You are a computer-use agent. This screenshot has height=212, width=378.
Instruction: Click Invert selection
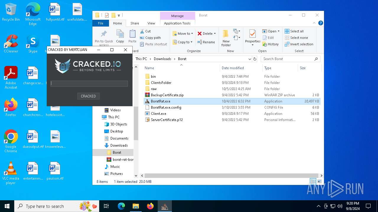[299, 44]
